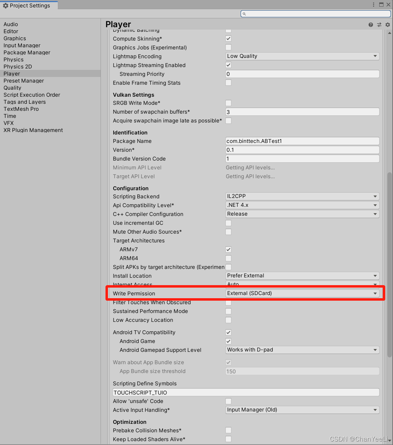Edit the Streaming Priority field
This screenshot has height=445, width=393.
[302, 74]
